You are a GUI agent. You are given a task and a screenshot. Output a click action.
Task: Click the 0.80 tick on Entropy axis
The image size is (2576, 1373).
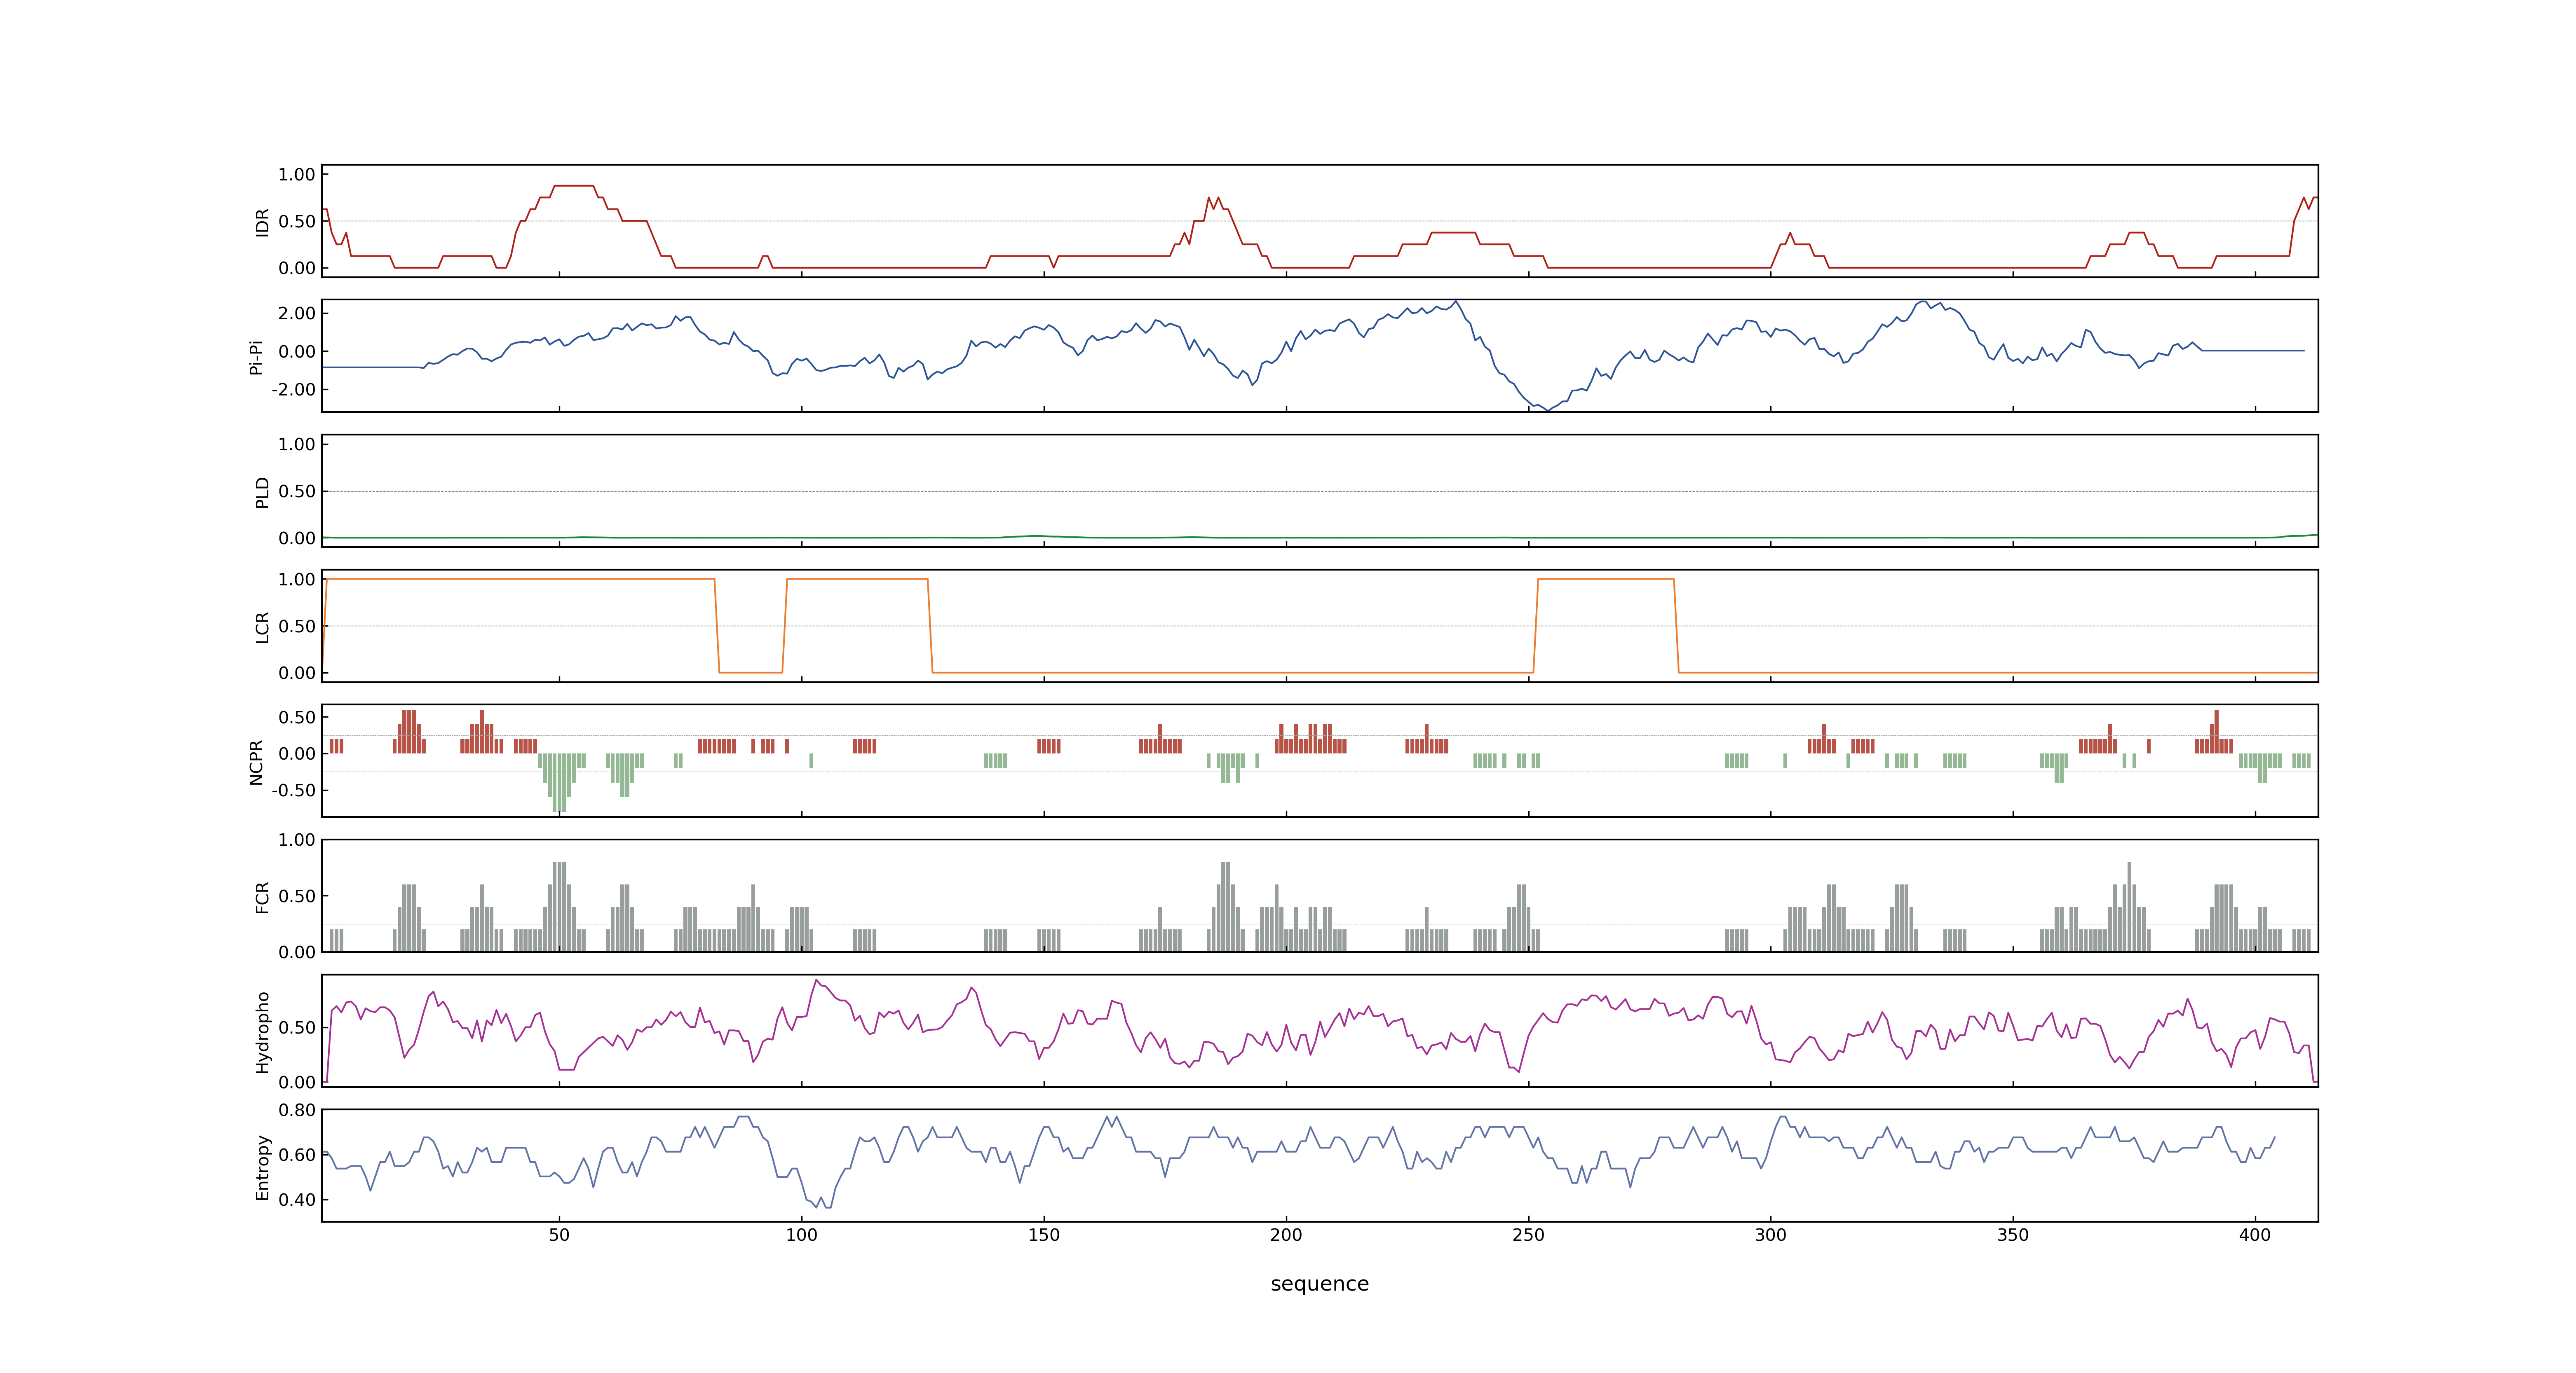click(x=297, y=1109)
